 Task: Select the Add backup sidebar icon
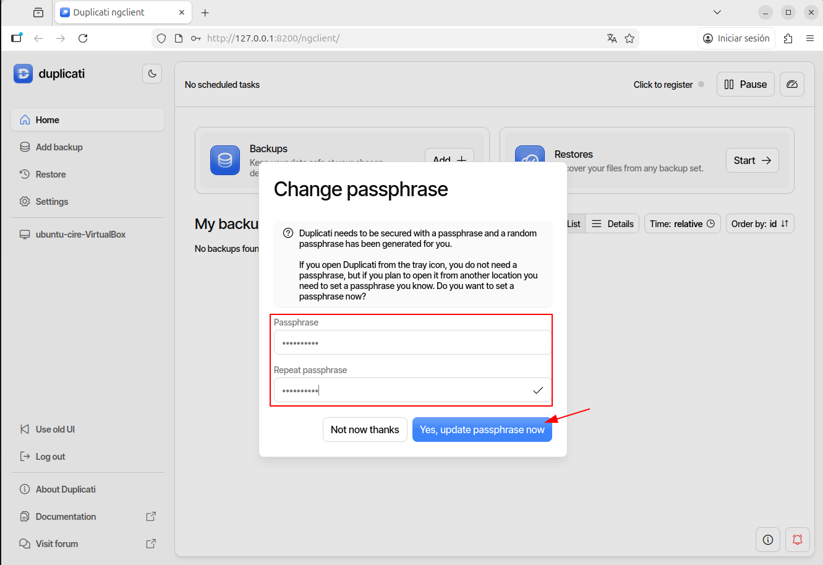[24, 147]
